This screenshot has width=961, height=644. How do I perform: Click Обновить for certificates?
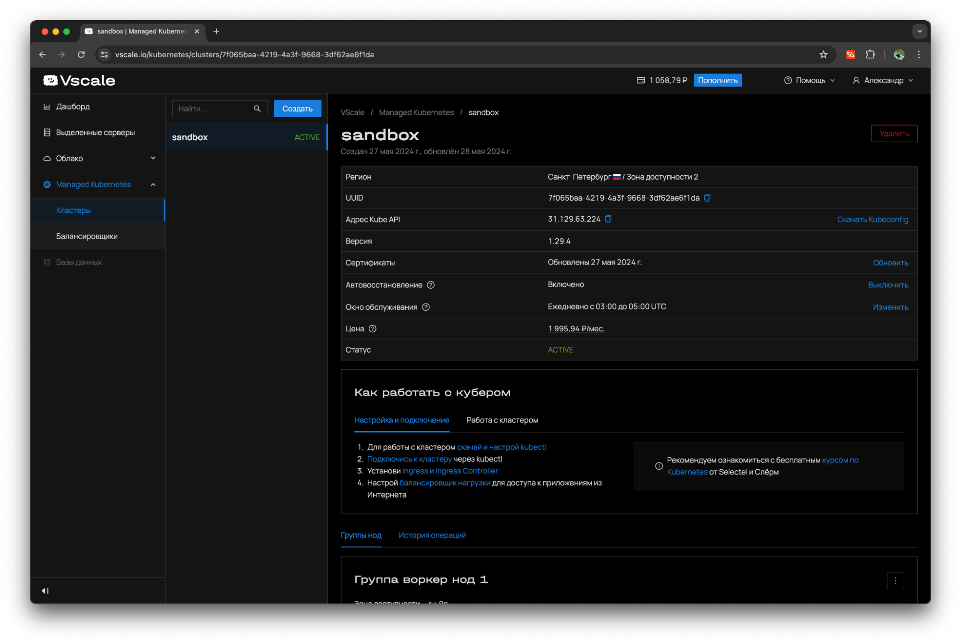tap(890, 263)
